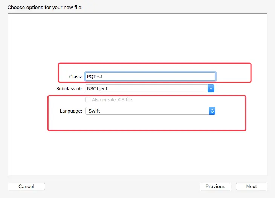Click the Also create XIB file label

(x=112, y=100)
